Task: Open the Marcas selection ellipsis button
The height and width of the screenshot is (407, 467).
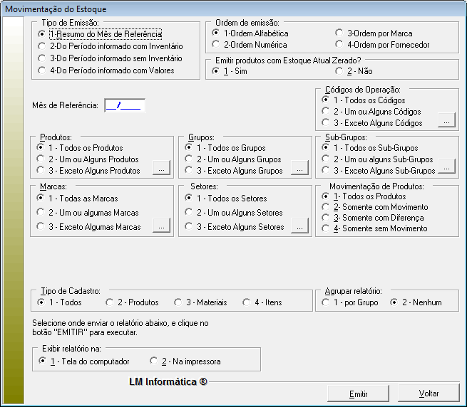Action: tap(161, 225)
